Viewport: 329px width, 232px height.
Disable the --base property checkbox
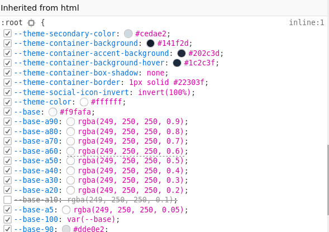click(8, 112)
